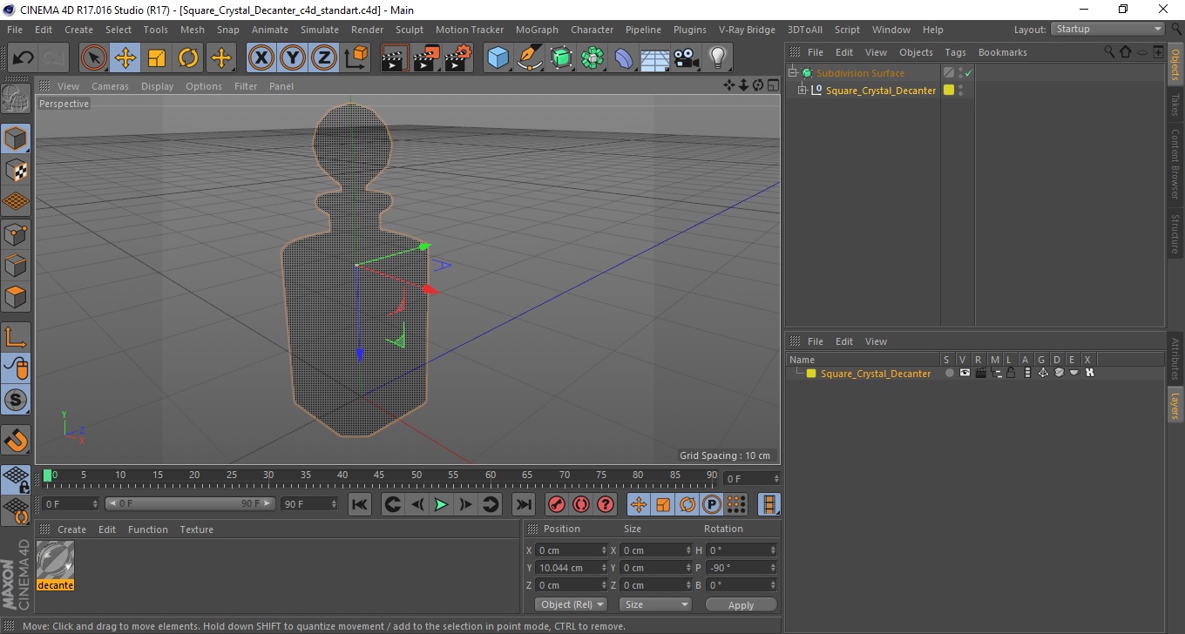Toggle Y axis lock
Viewport: 1185px width, 634px height.
point(293,58)
